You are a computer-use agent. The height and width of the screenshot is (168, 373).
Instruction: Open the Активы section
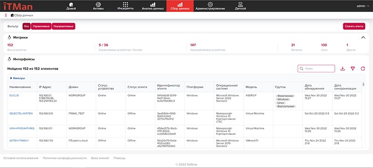point(98,6)
